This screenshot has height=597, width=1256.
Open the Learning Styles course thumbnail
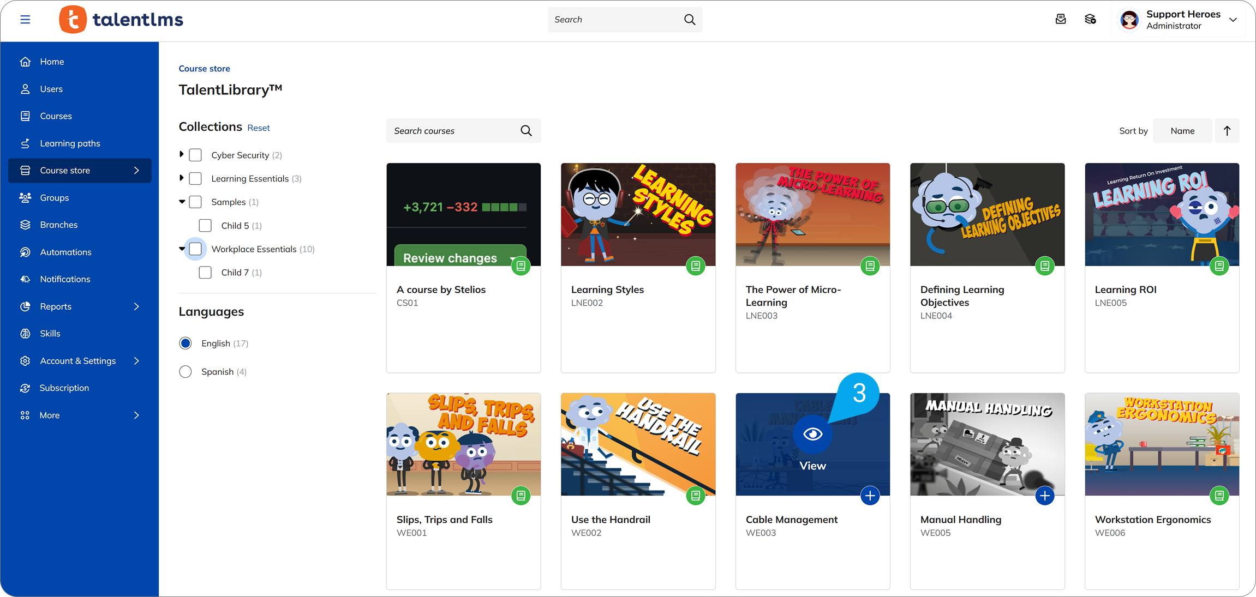638,214
